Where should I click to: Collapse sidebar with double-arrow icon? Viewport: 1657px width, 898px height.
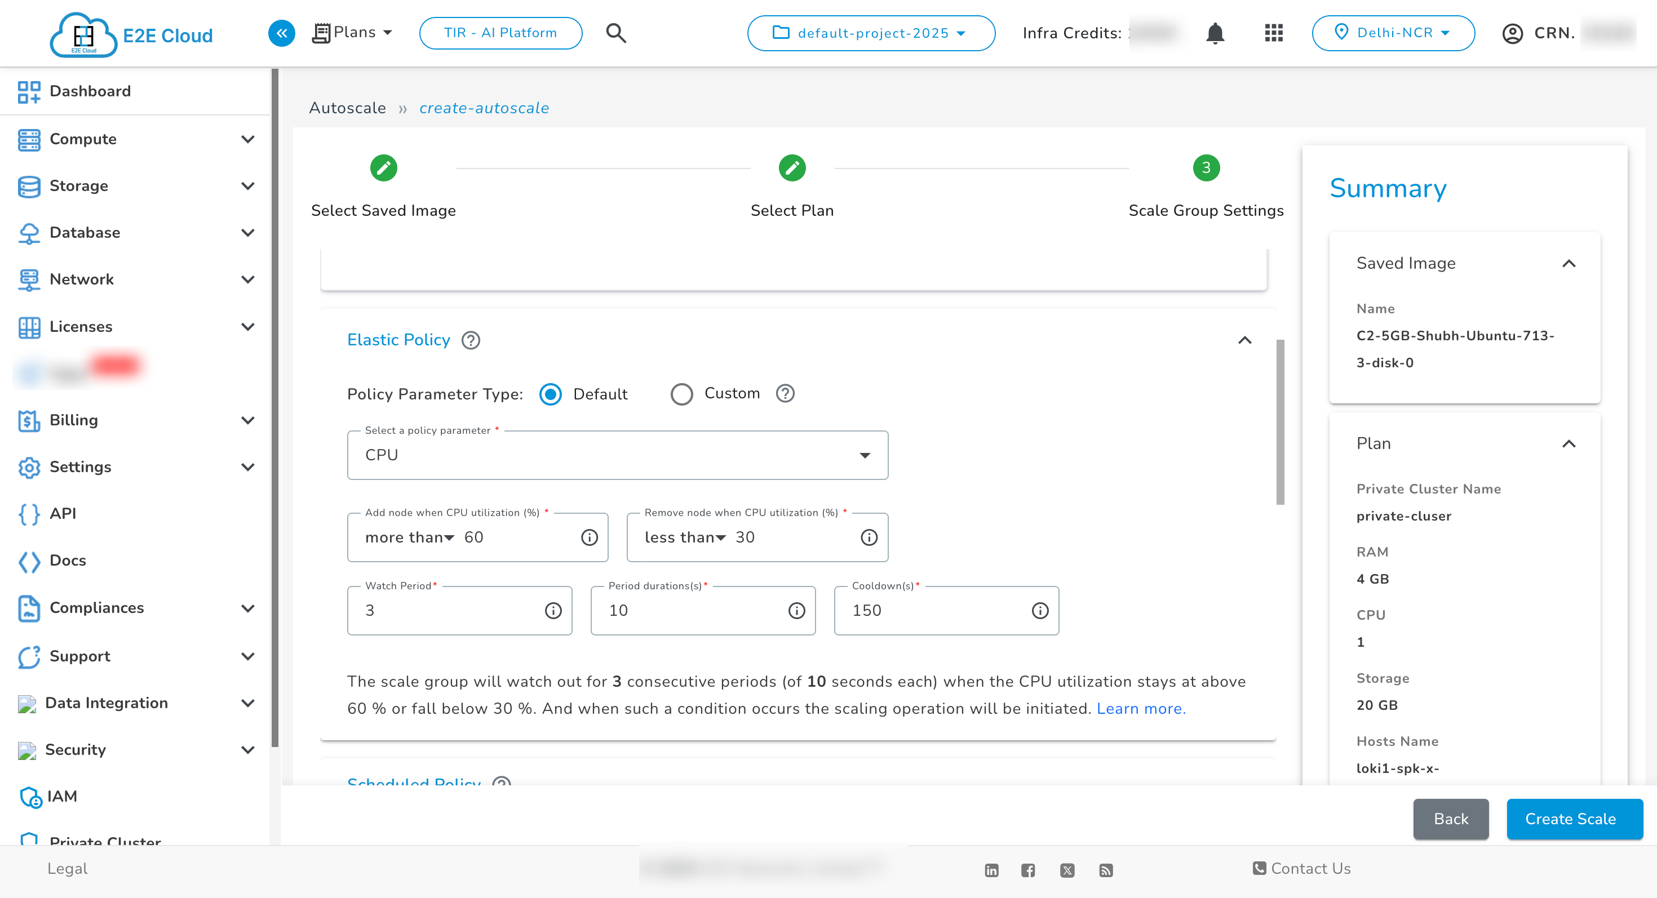282,33
